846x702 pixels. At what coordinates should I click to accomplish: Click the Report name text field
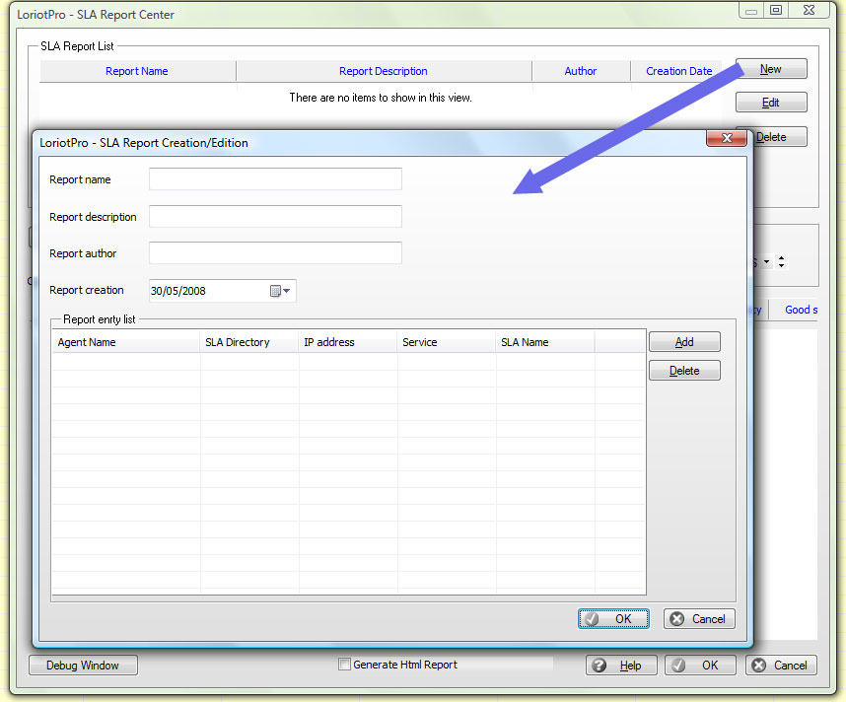pos(275,179)
